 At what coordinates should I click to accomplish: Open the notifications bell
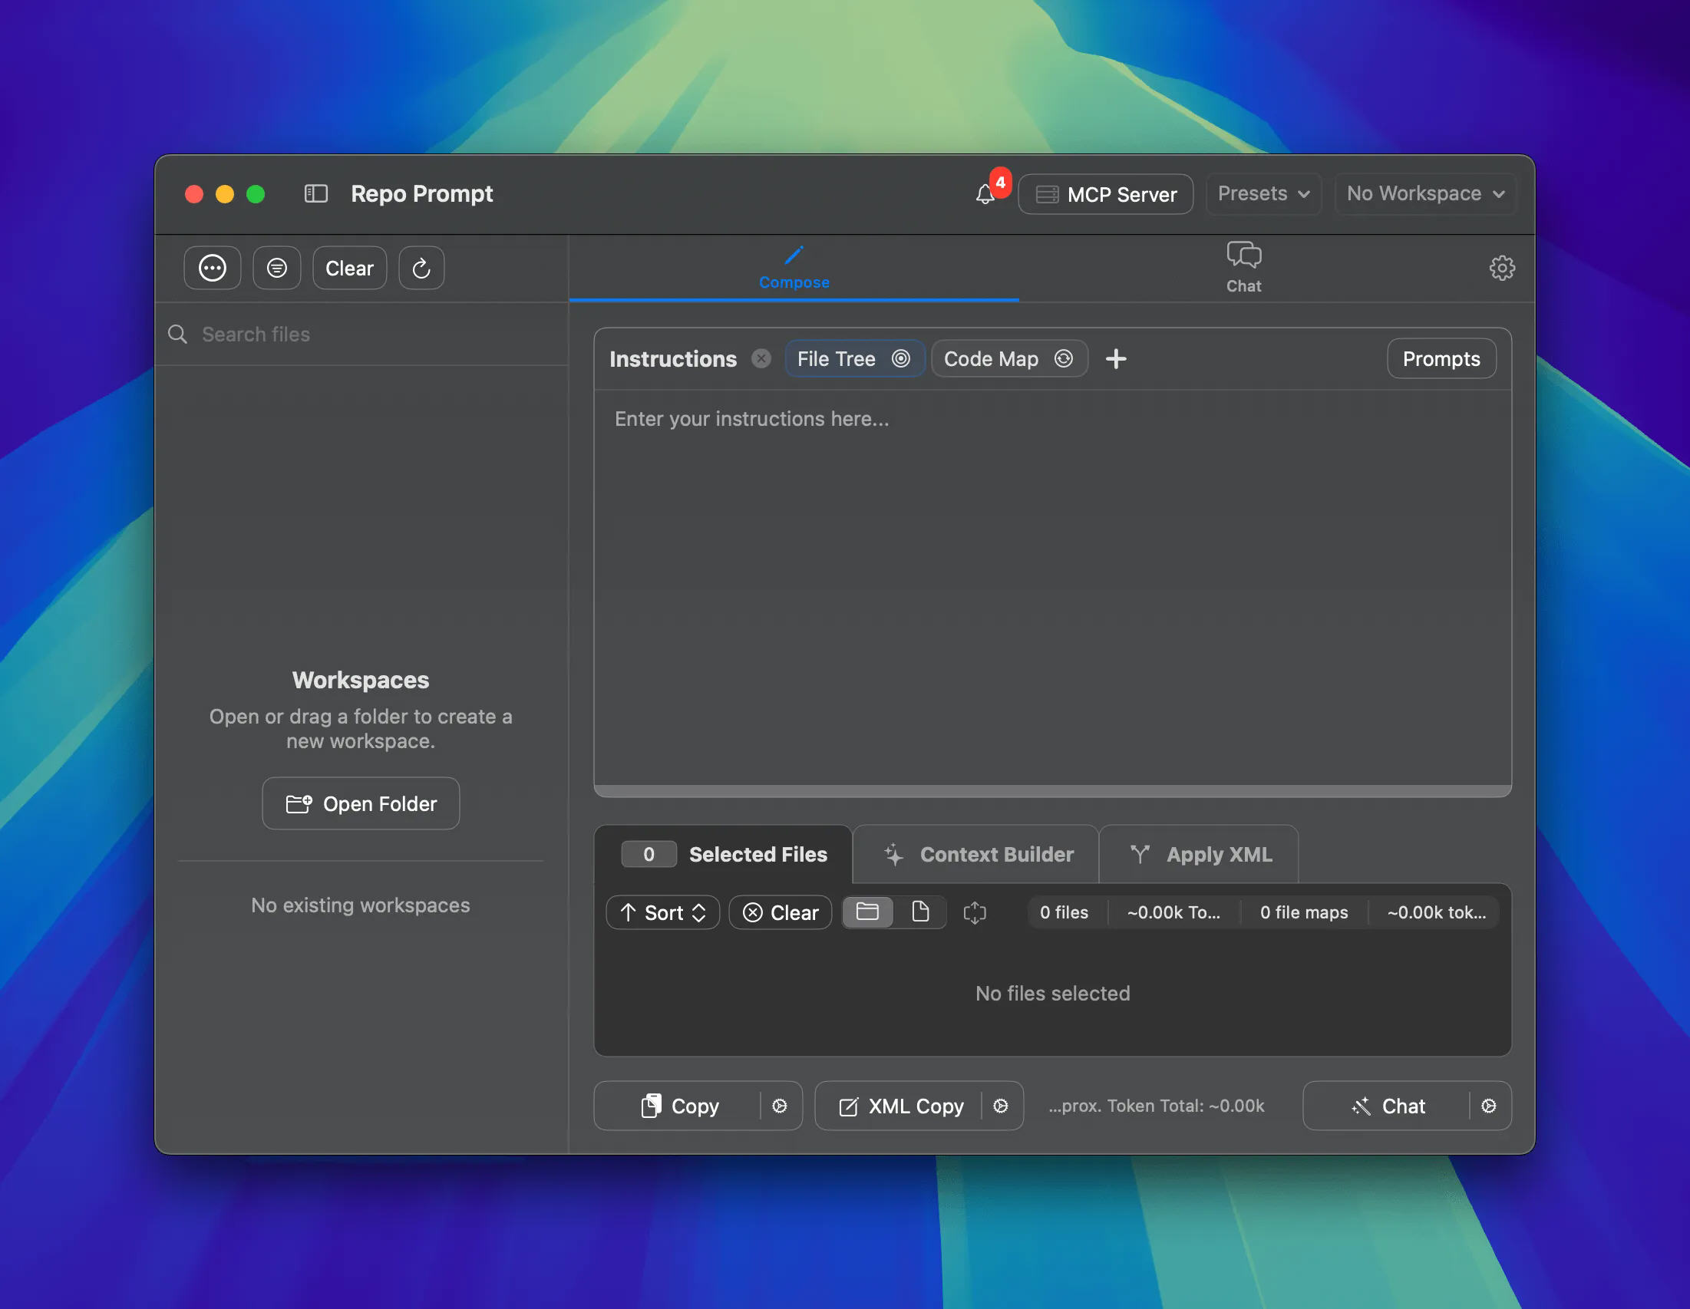(985, 193)
